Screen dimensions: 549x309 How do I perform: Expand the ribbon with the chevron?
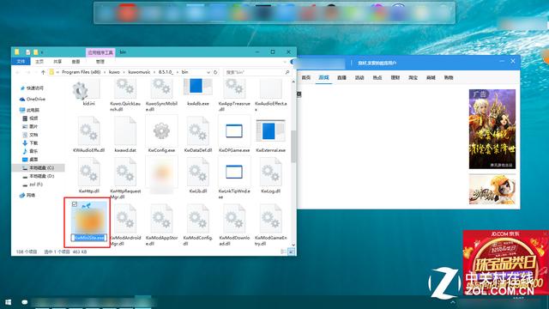285,62
